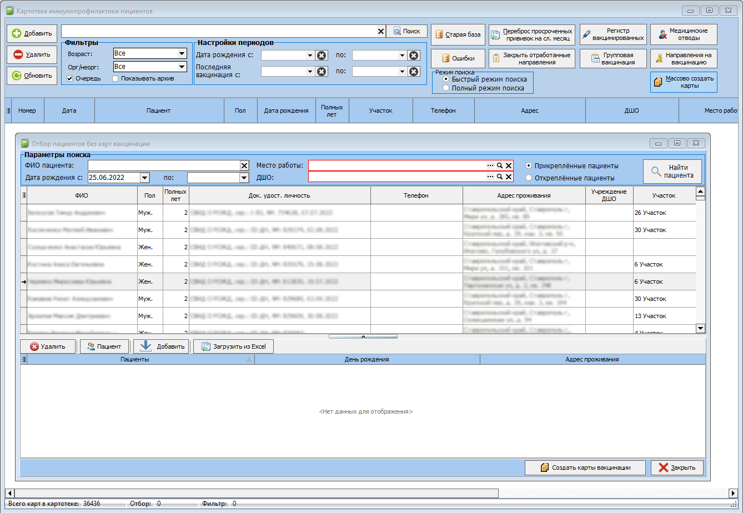
Task: Focus the main search input field
Action: (x=219, y=31)
